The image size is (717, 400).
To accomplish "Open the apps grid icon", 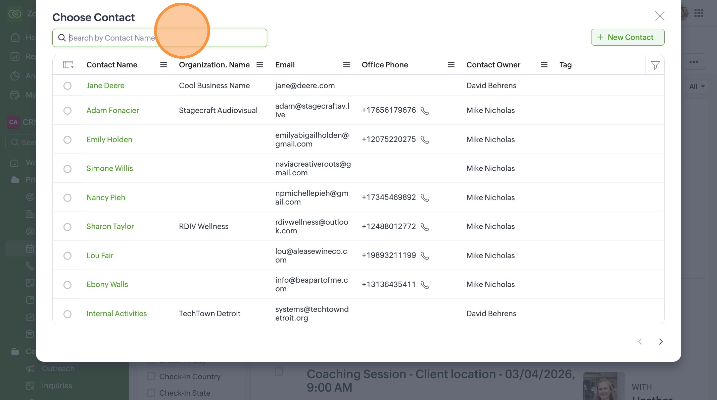I will click(x=699, y=13).
